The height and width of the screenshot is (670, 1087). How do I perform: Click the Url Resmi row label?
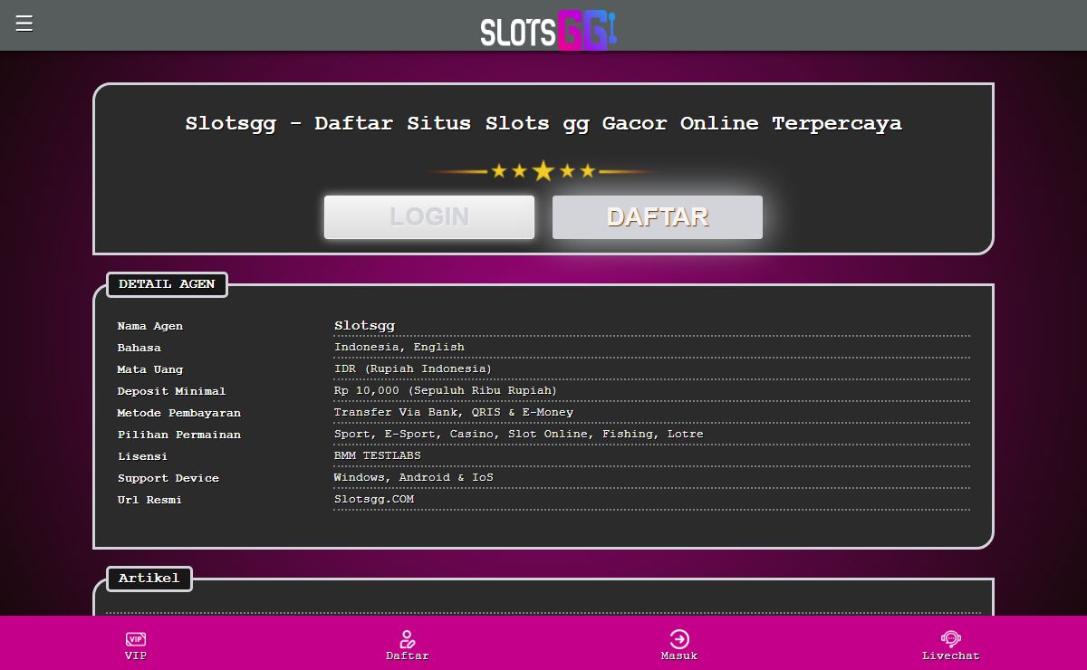coord(149,500)
